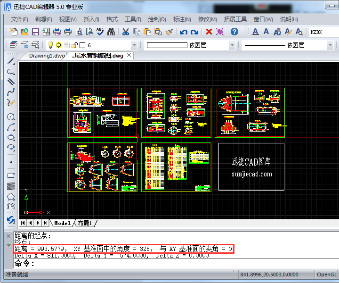Open the 编辑(E) menu

pos(44,19)
